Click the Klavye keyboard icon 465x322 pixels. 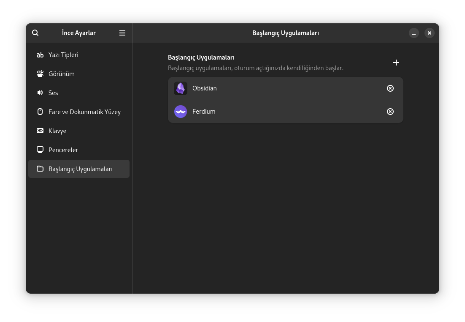pos(40,131)
